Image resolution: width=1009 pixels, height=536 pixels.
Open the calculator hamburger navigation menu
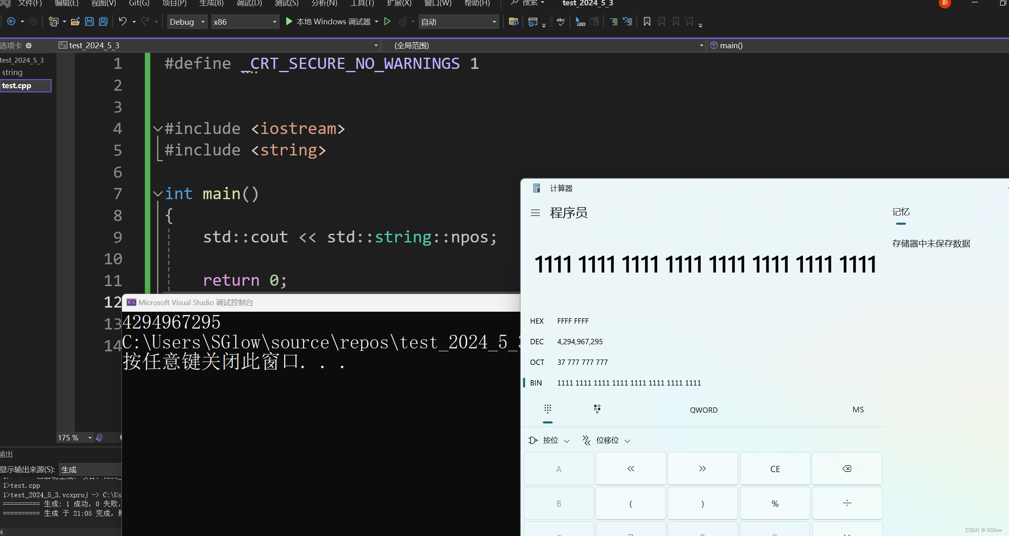(x=535, y=213)
